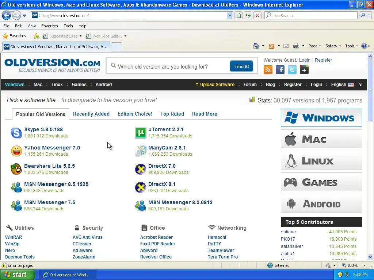
Task: Open the Favorites star button
Action: coord(14,36)
